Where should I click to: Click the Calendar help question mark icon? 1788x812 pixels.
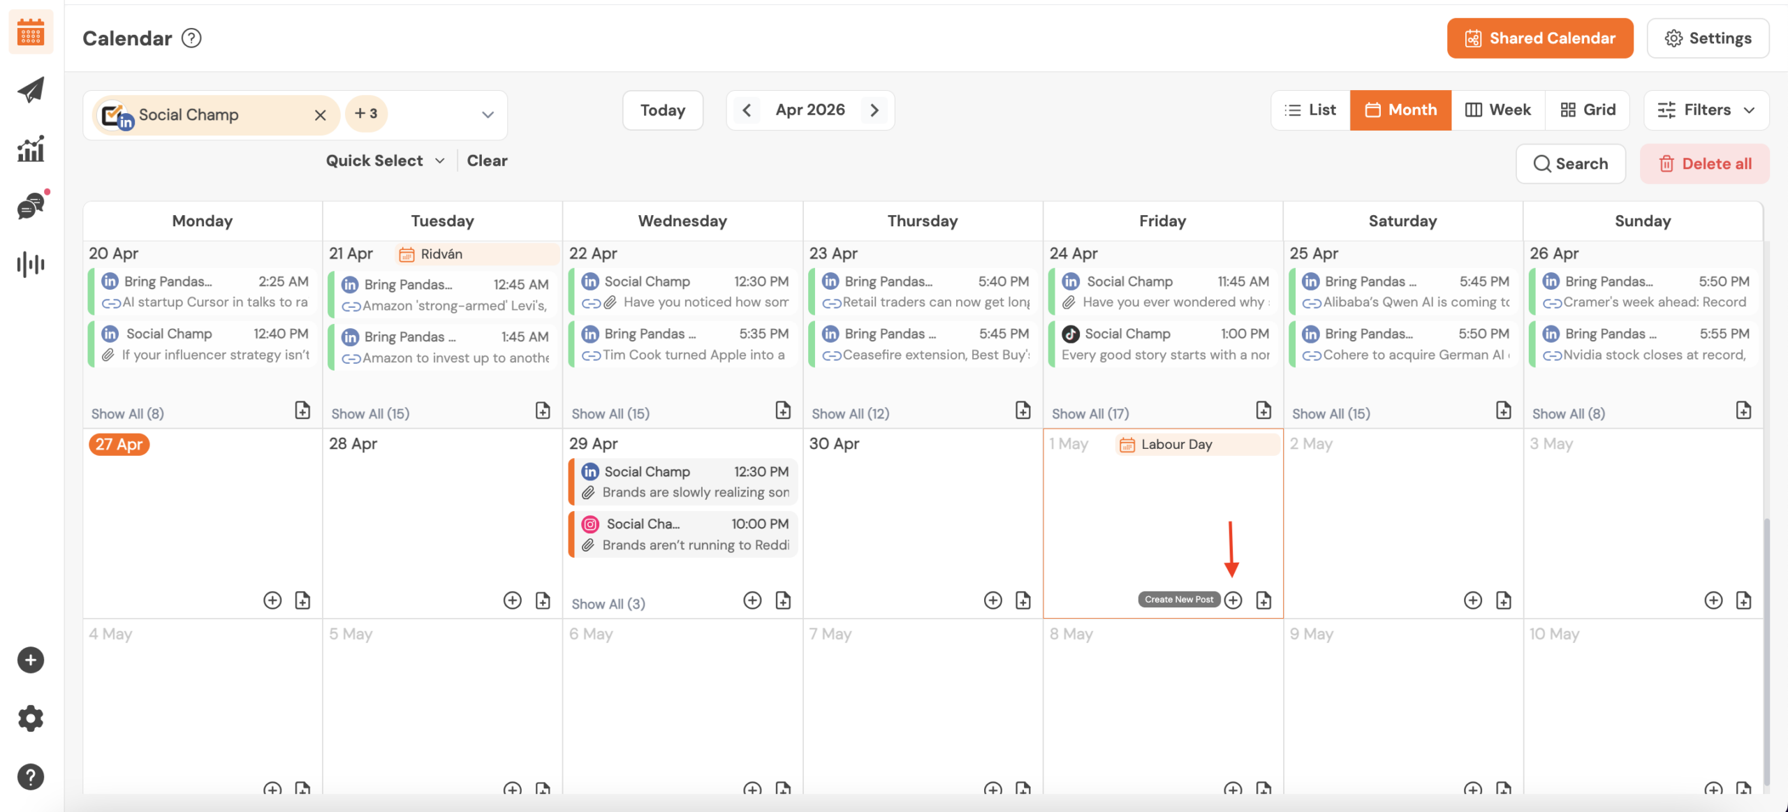(191, 38)
